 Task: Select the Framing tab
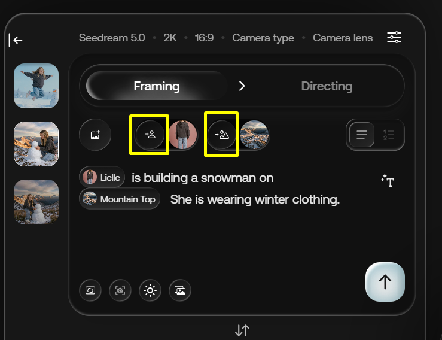157,86
